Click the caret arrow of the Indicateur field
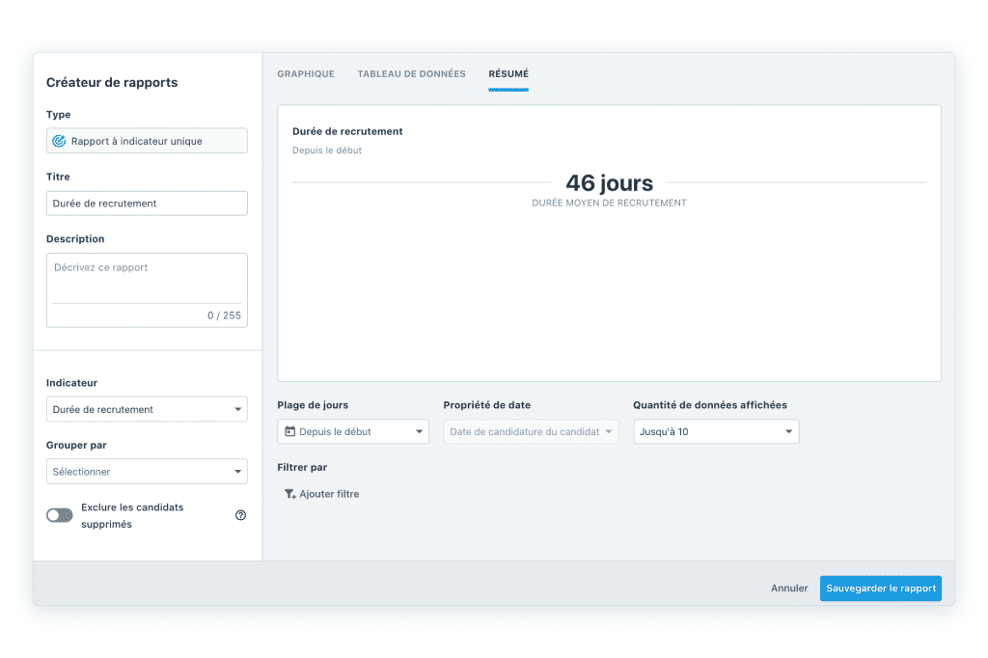The height and width of the screenshot is (658, 988). (237, 410)
